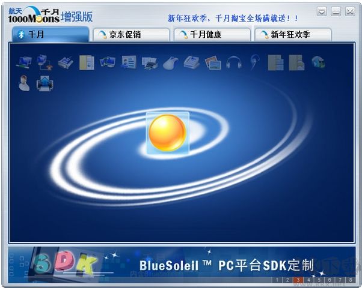Open the blue arrow printer upload icon
The image size is (362, 288).
point(44,83)
